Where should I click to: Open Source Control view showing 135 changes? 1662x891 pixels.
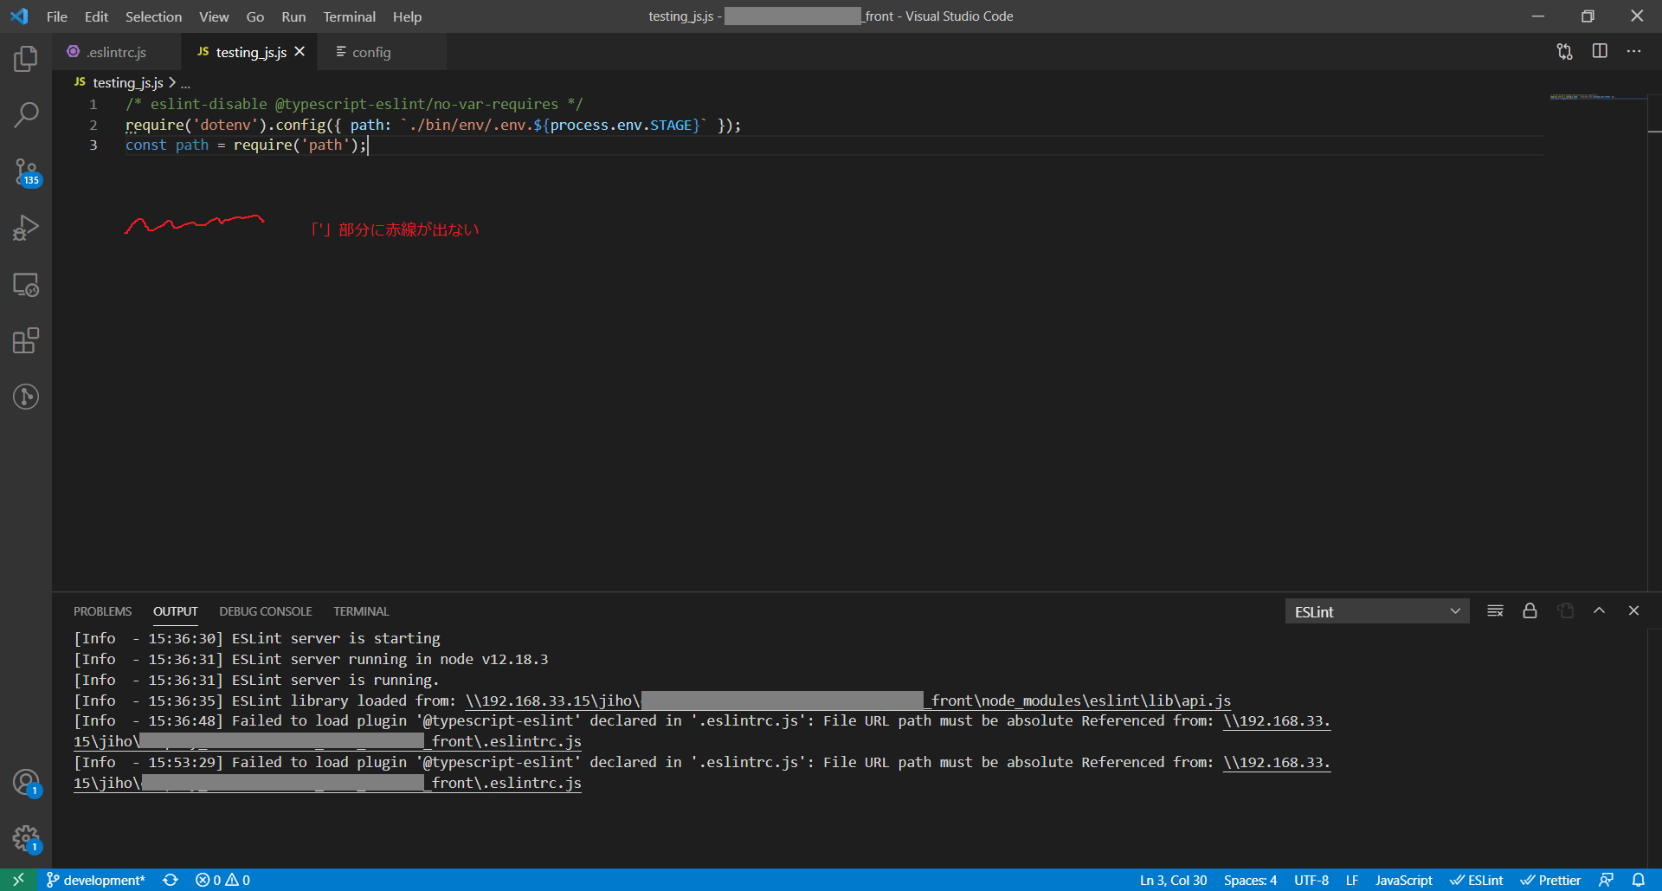(x=27, y=171)
